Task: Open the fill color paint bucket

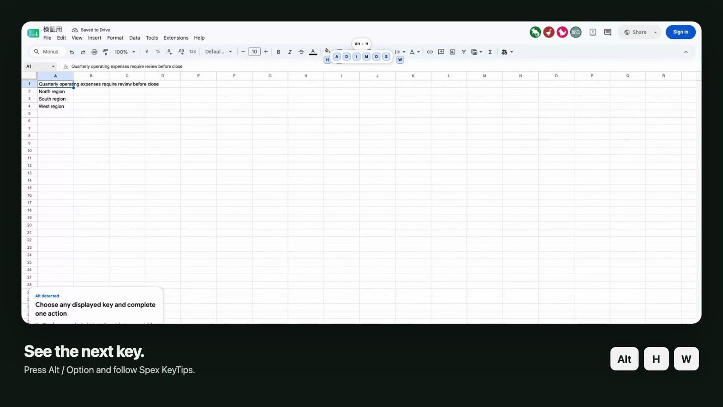Action: 327,51
